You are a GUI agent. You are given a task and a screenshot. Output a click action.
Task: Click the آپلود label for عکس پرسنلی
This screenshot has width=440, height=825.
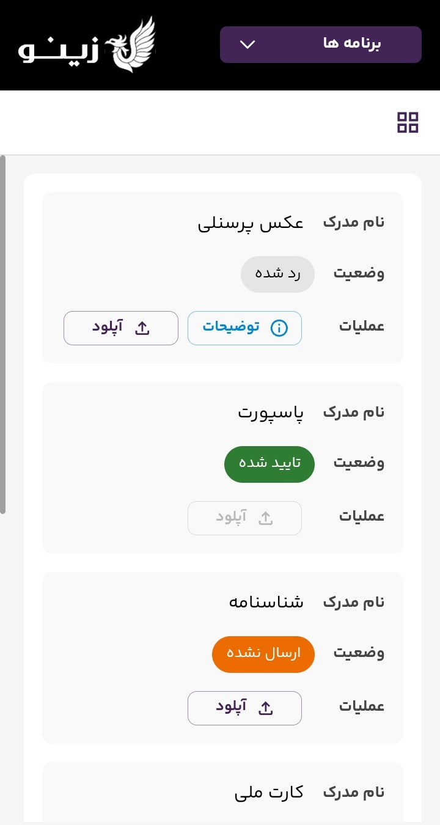click(x=108, y=328)
